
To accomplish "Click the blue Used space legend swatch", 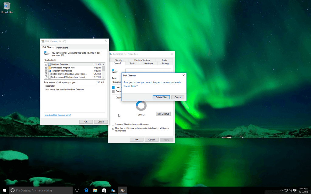I will [113, 87].
